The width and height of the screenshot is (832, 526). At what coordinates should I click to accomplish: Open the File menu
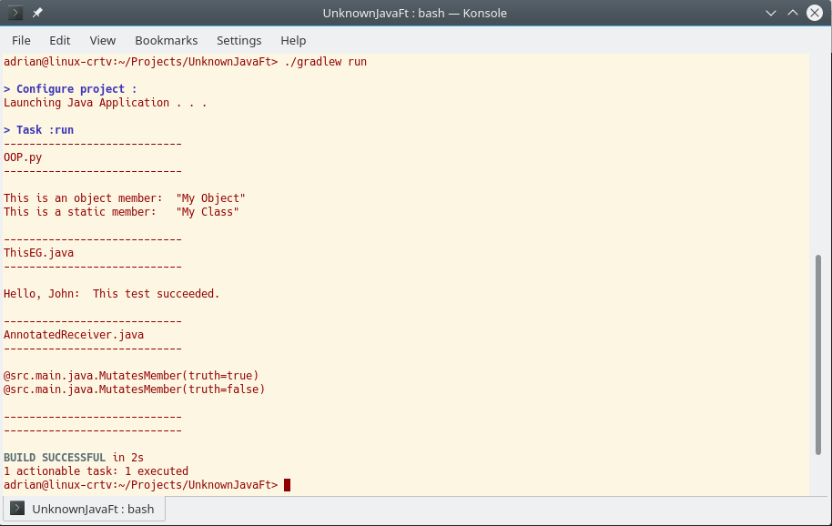pos(21,40)
